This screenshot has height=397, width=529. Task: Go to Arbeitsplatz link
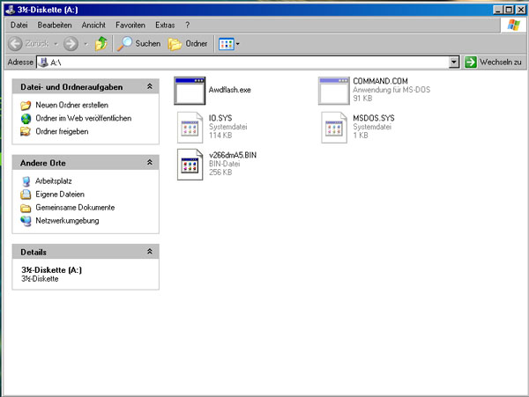click(x=54, y=181)
